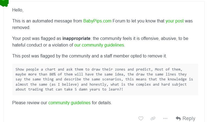Click the phrase "for details."
This screenshot has height=122, width=215.
[x=102, y=103]
